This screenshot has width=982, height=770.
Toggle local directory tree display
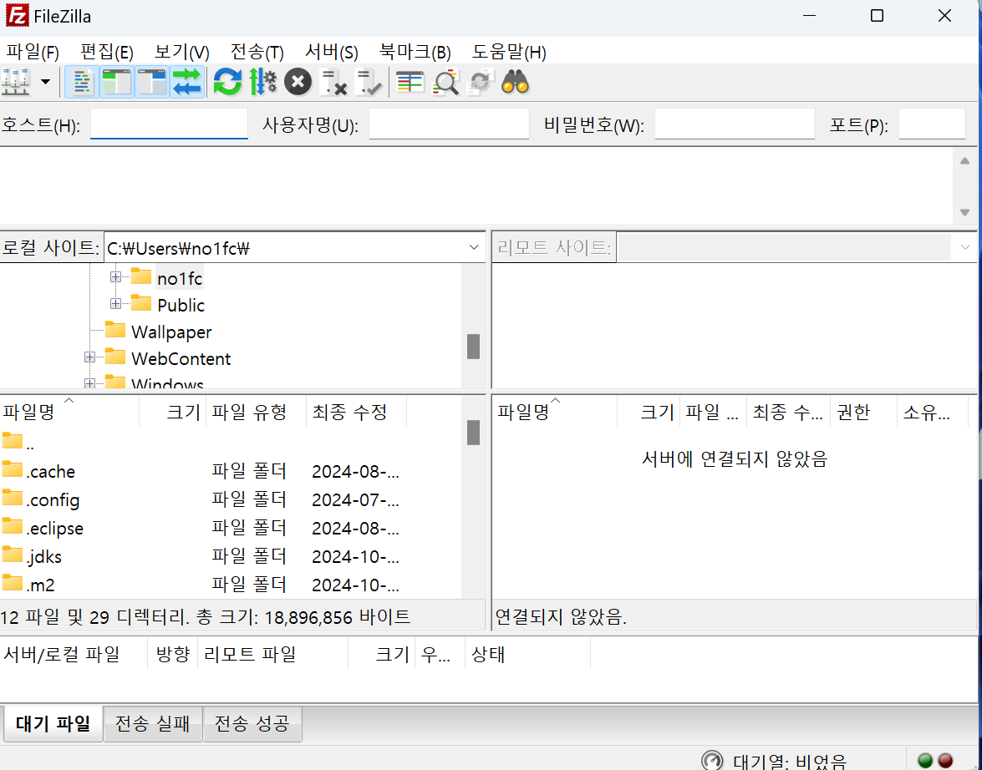(117, 82)
